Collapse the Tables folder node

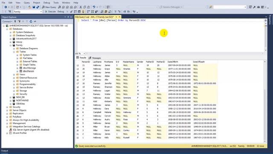pyautogui.click(x=14, y=52)
